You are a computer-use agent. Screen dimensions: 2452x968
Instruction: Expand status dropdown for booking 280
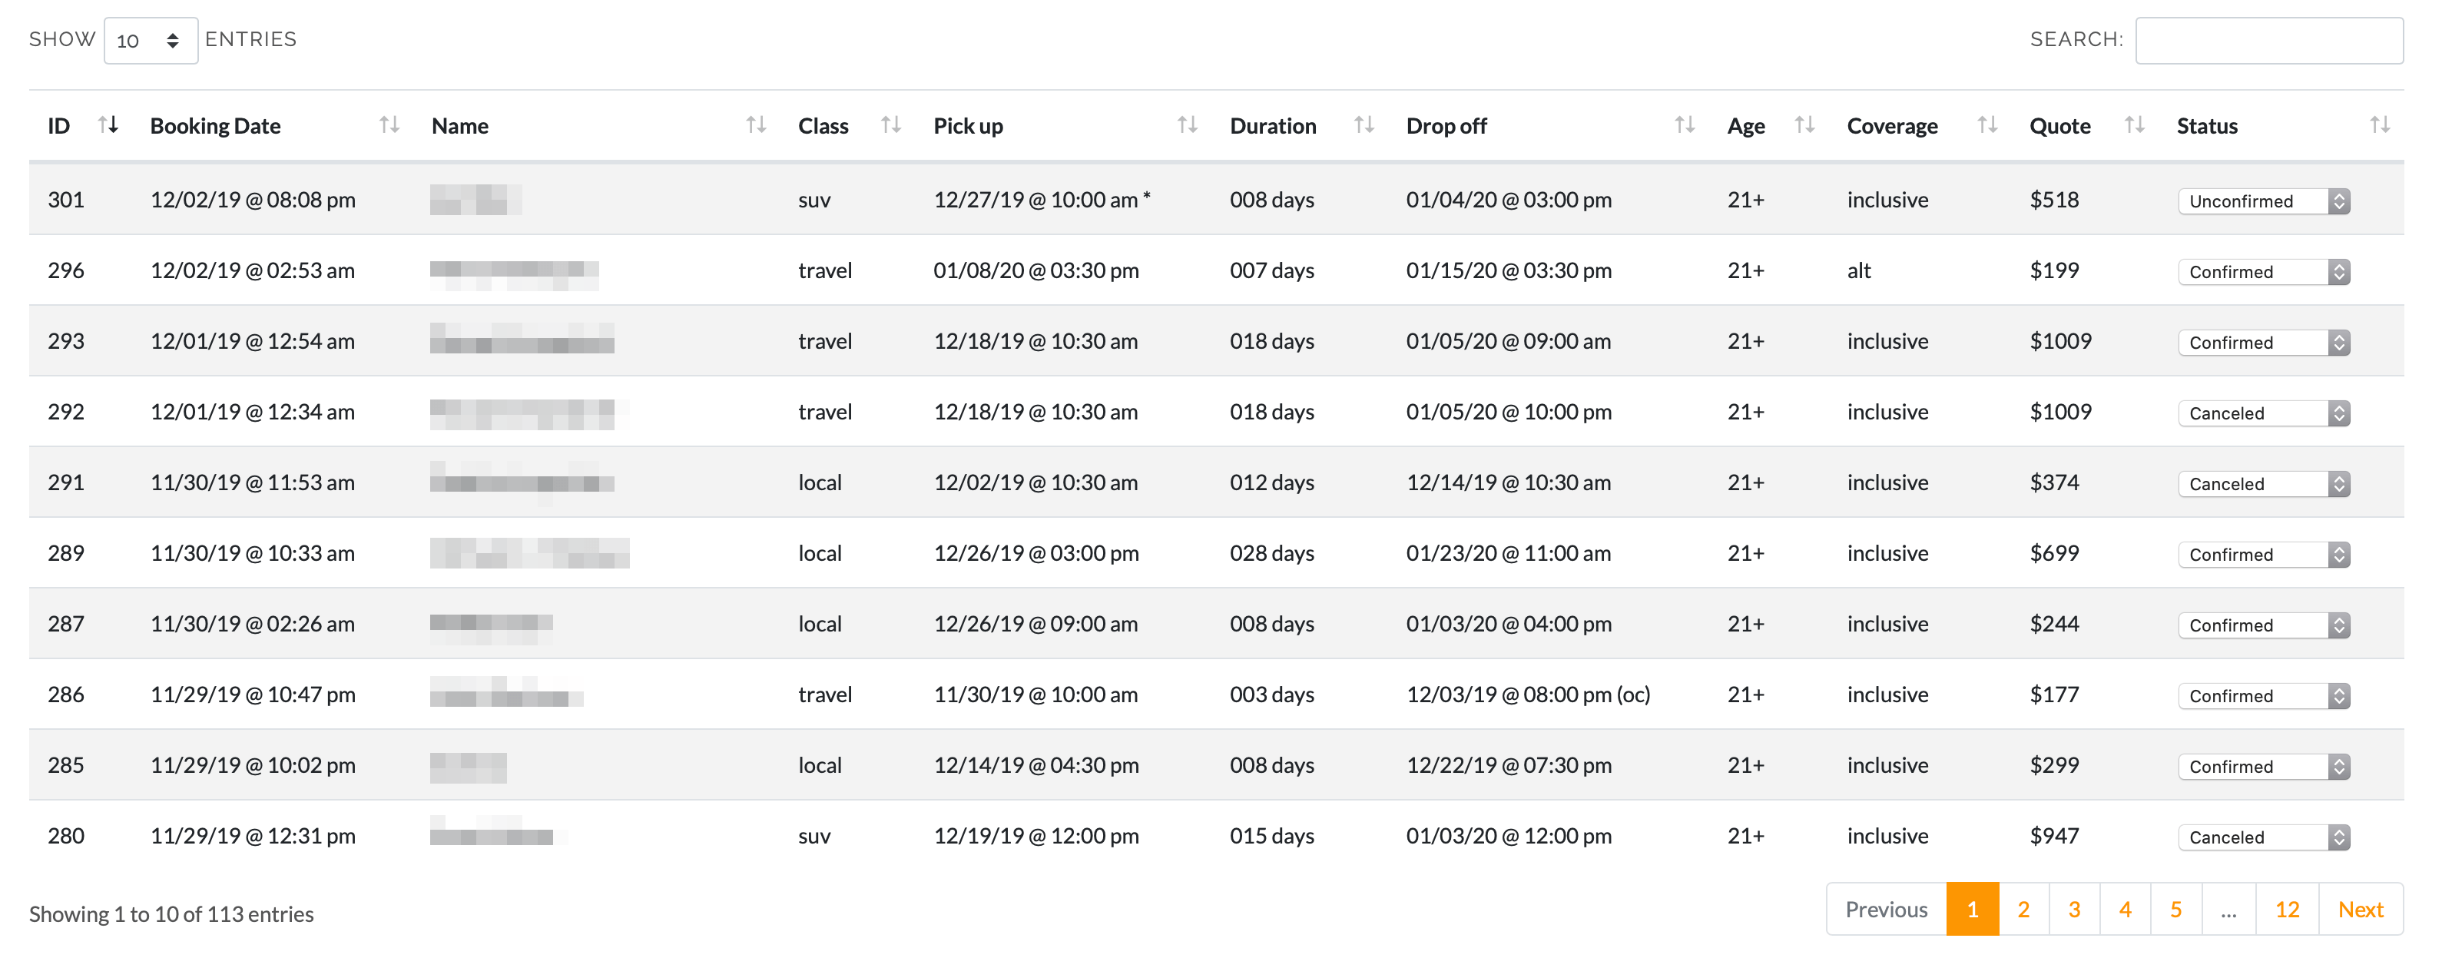point(2262,837)
